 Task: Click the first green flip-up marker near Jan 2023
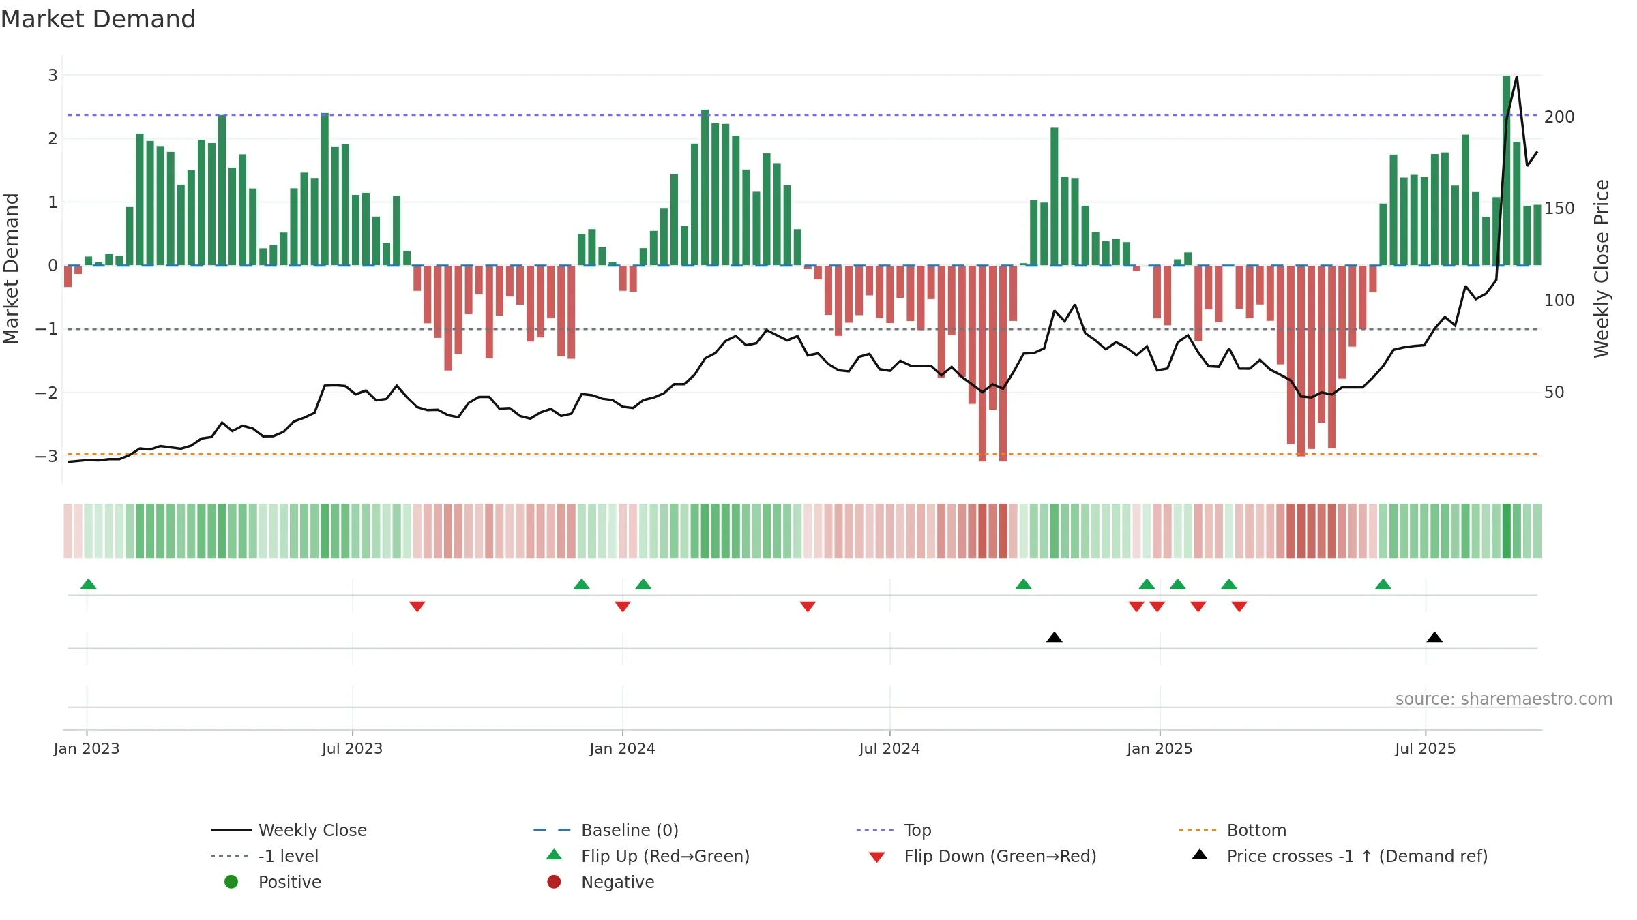(88, 584)
